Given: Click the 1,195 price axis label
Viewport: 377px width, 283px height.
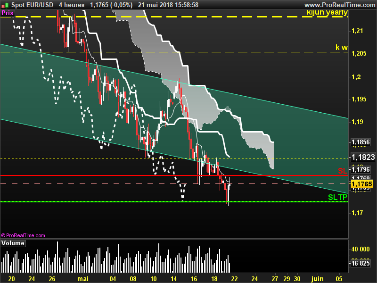Looking at the screenshot, I should pos(359,99).
